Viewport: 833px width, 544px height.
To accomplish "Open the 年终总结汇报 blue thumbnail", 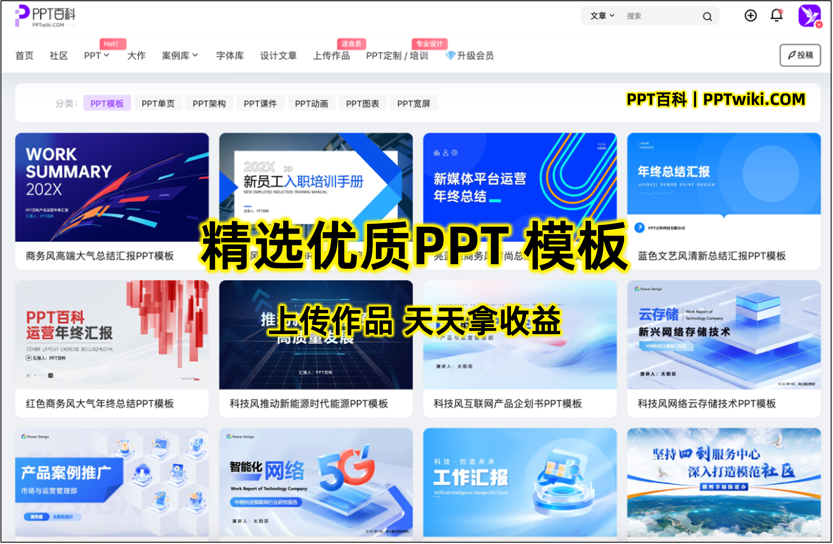I will (724, 187).
